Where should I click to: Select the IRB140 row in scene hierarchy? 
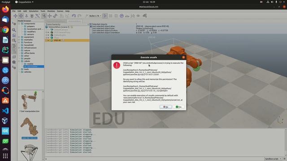[x=67, y=40]
